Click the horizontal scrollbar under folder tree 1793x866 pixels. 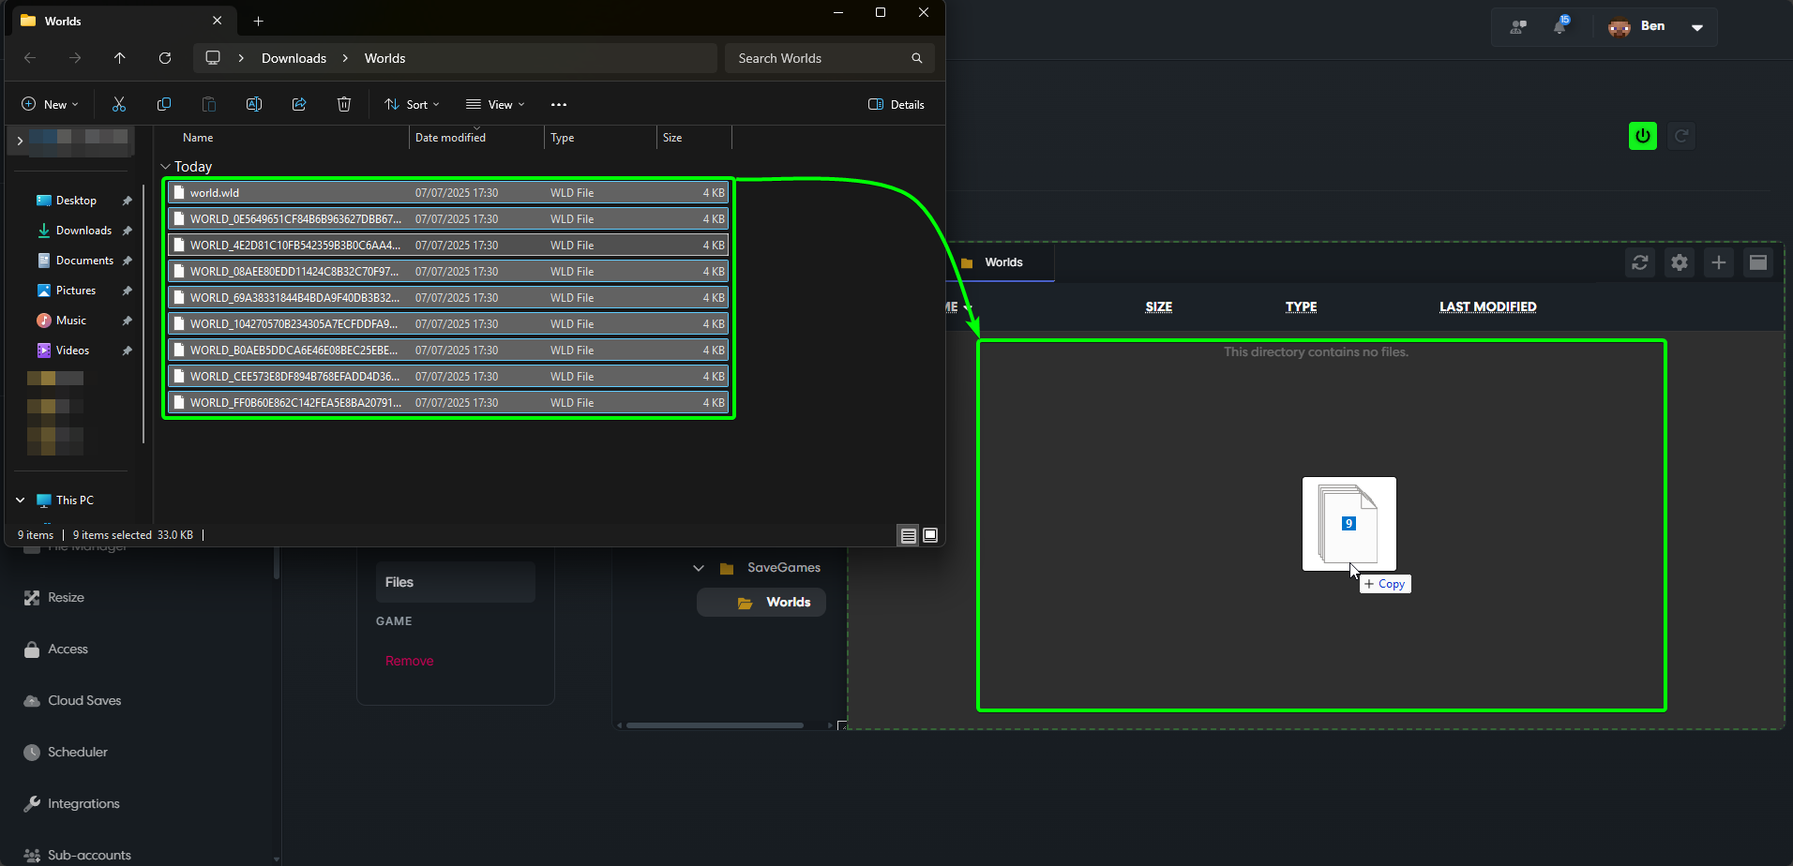coord(715,725)
